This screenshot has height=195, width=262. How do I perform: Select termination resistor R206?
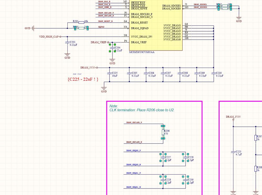tap(163, 132)
